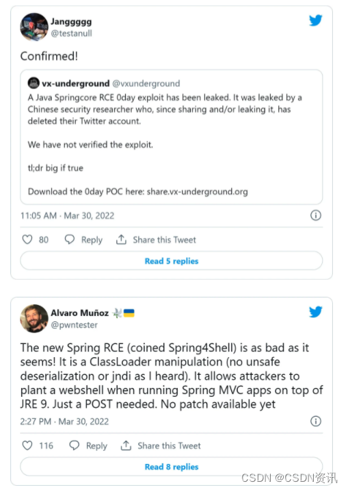Screen dimensions: 348x490
Task: Open the @pwntester handle link
Action: click(75, 325)
